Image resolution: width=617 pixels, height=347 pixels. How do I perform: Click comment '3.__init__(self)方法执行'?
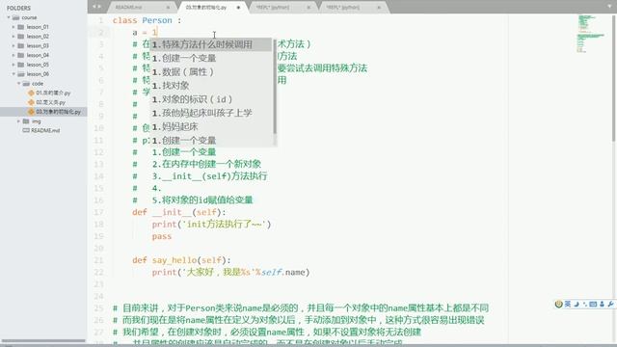(x=209, y=176)
